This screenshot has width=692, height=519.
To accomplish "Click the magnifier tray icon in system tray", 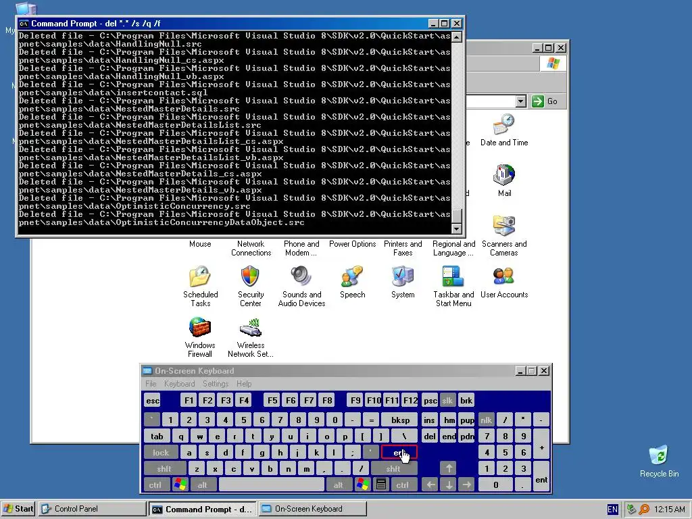I will [644, 509].
